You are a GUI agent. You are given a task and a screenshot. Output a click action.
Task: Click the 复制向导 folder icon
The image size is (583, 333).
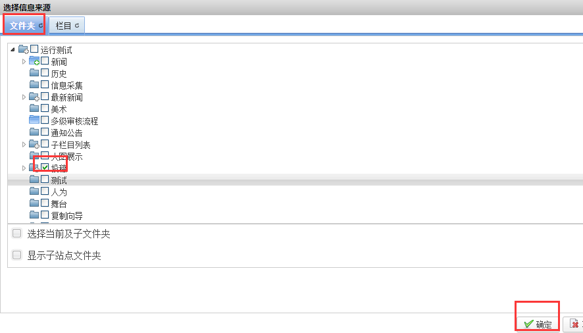[34, 215]
